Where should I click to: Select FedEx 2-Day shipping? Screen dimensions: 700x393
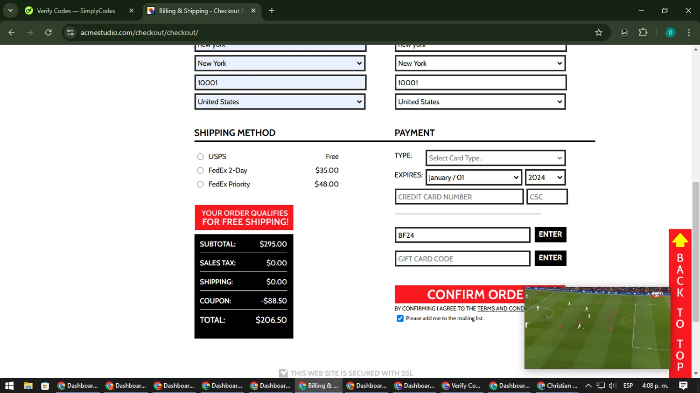tap(200, 171)
